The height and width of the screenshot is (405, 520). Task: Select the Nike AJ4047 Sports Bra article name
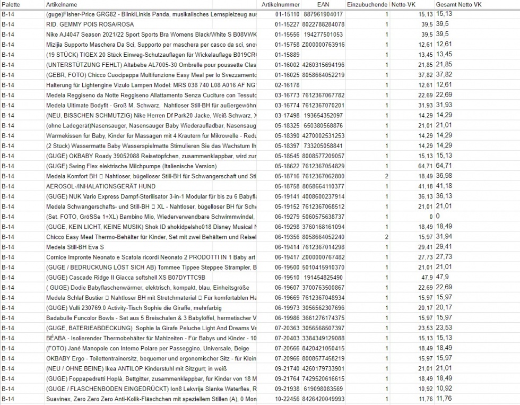[x=151, y=35]
